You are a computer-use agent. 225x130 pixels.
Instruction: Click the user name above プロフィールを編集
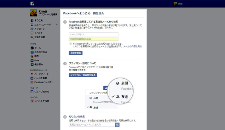(42, 11)
